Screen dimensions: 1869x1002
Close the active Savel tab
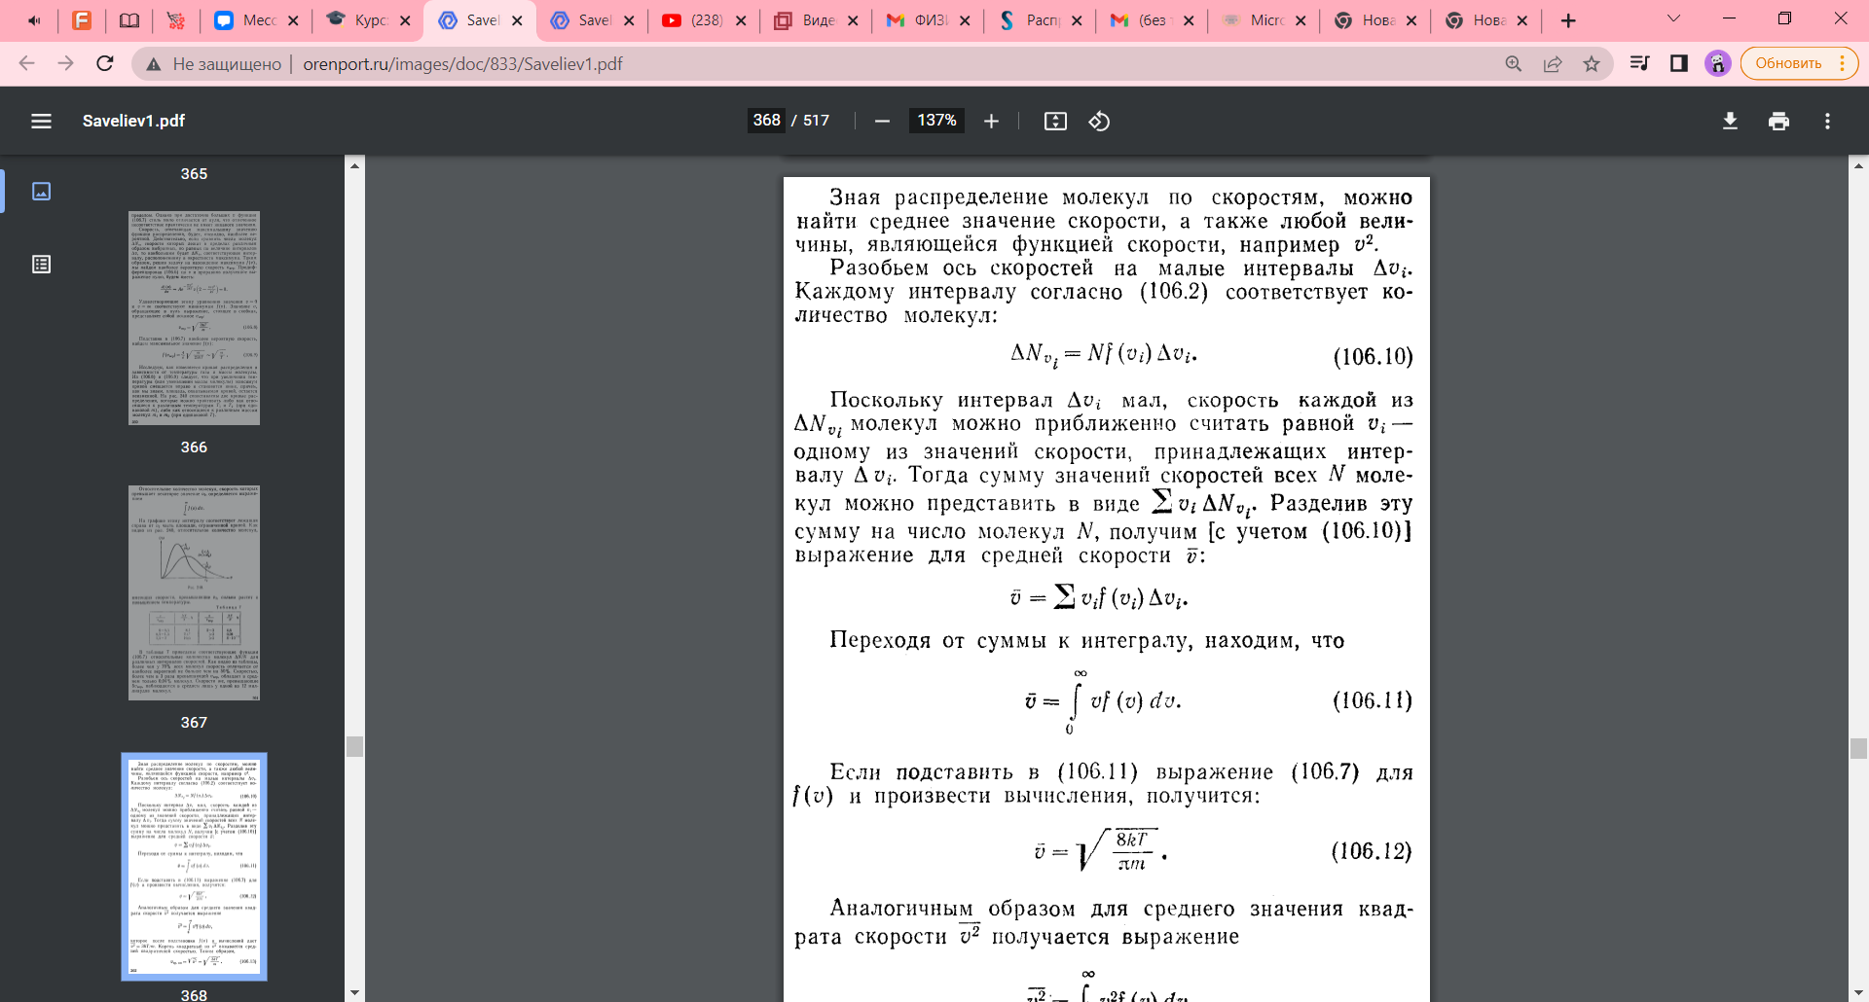[517, 20]
